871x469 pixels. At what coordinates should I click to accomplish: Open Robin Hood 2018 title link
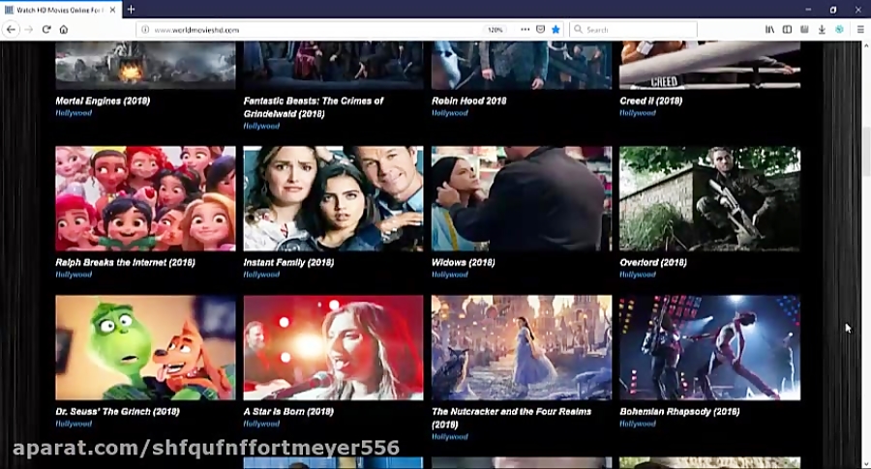click(x=468, y=101)
